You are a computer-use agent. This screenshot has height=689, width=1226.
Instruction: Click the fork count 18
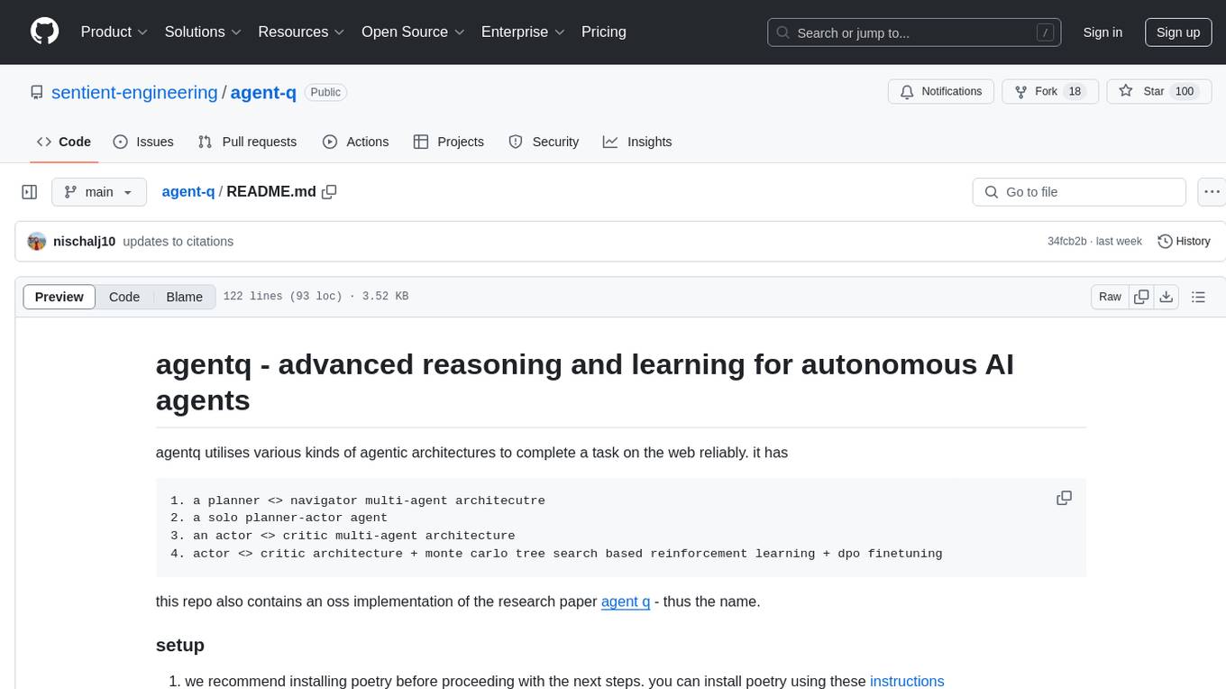[x=1074, y=91]
